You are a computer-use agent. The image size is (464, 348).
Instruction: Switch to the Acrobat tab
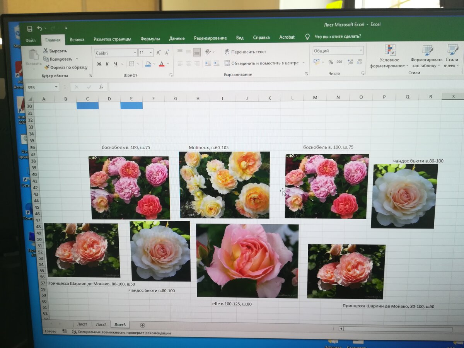(x=287, y=37)
